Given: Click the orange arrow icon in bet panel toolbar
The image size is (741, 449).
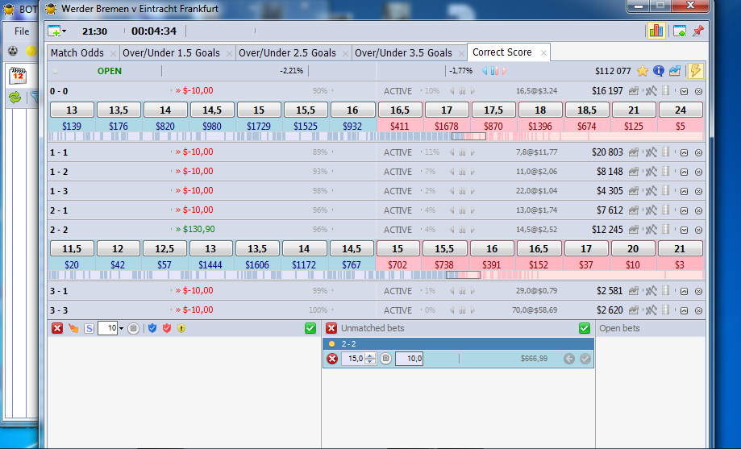Looking at the screenshot, I should tap(73, 328).
